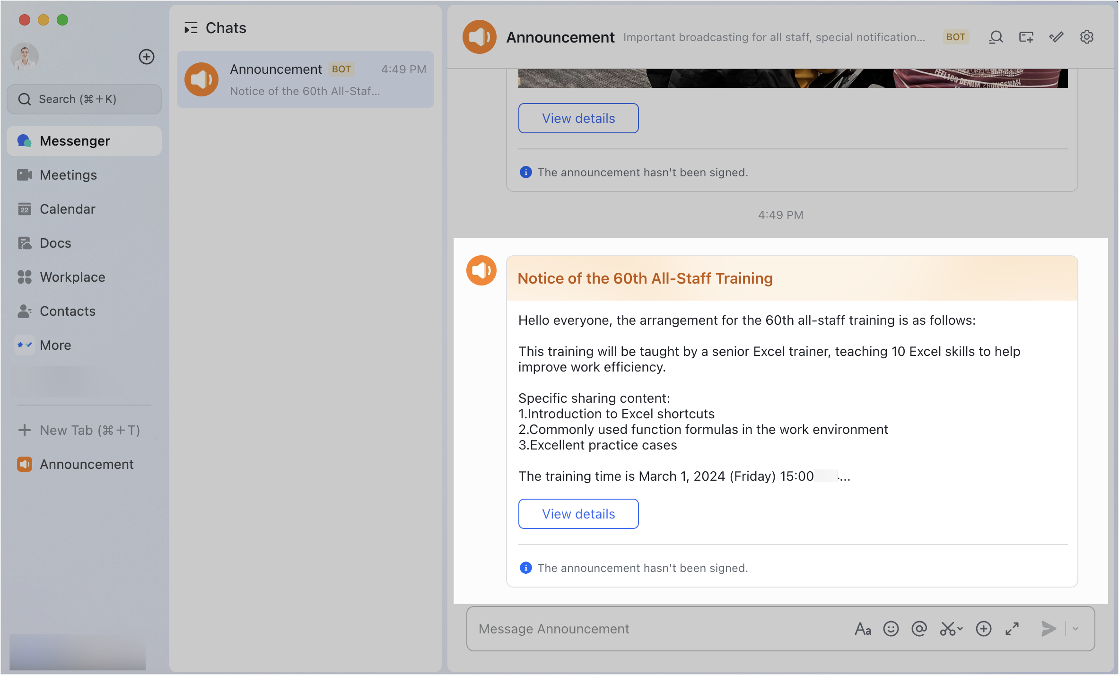Open the More menu in sidebar
The width and height of the screenshot is (1119, 675).
click(55, 345)
